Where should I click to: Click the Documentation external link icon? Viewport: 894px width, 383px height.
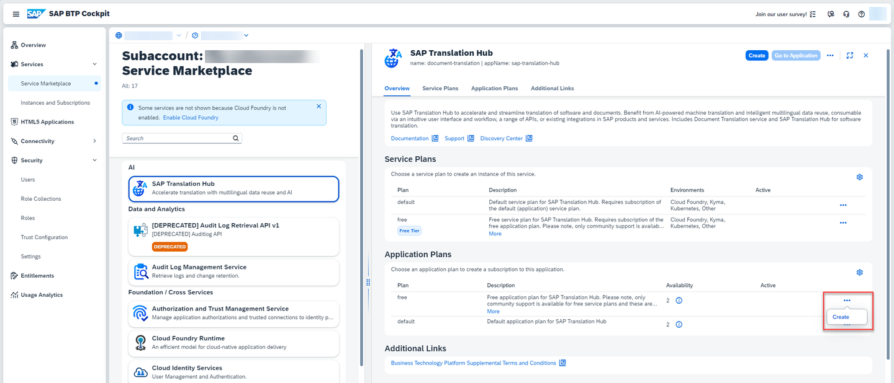point(435,138)
